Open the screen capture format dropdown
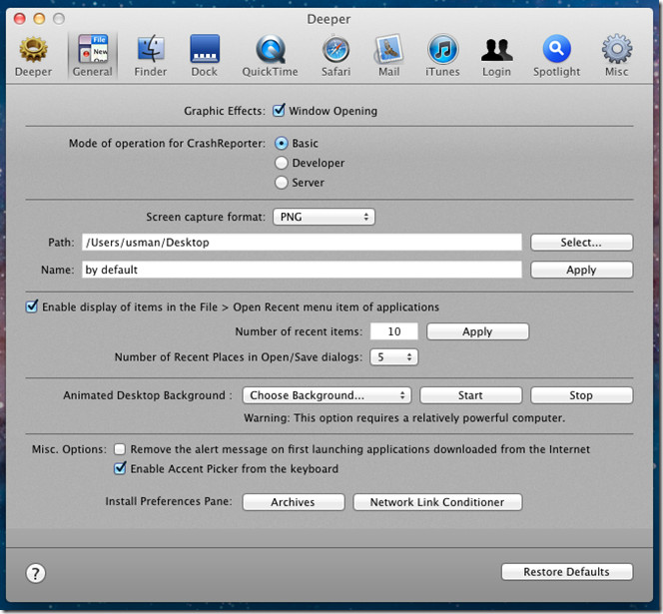 [x=324, y=217]
